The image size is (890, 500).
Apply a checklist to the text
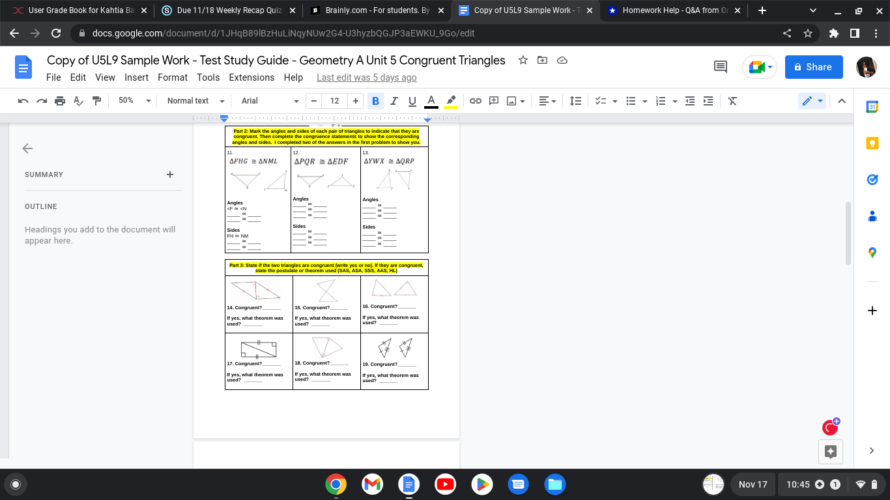tap(601, 101)
